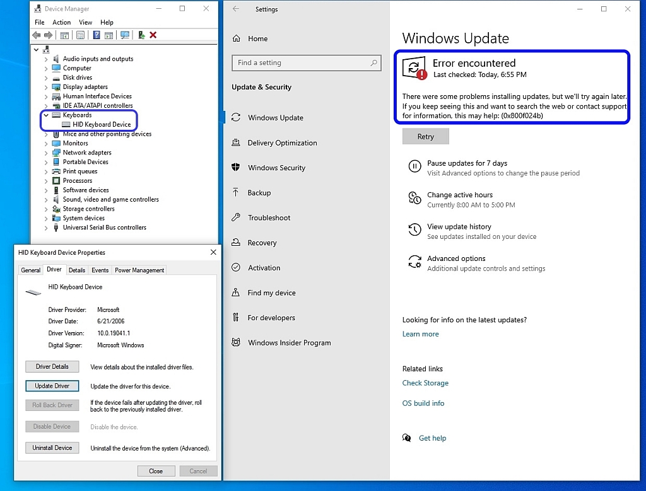Click the Forward arrow in Device Manager toolbar
646x491 pixels.
[48, 35]
